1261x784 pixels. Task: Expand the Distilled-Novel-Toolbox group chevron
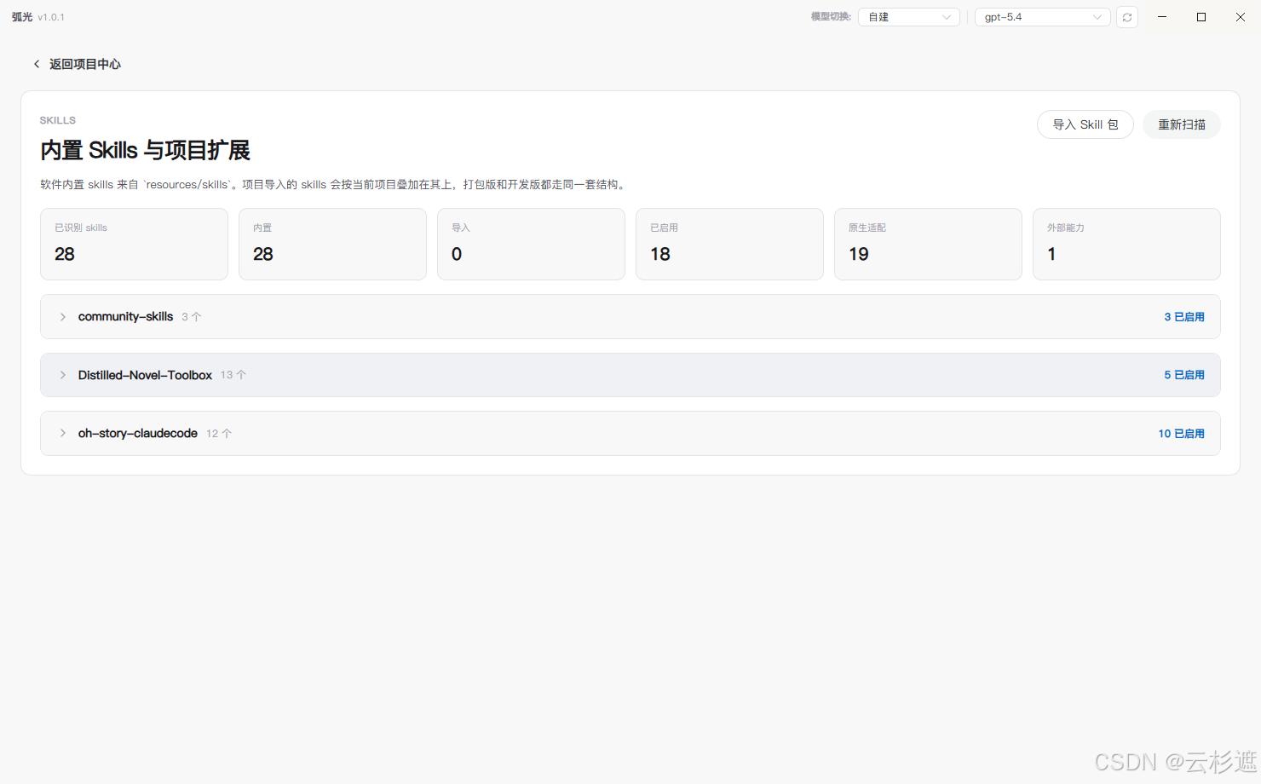coord(63,375)
